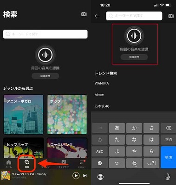
Task: Tap the た key on keyboard
Action: pos(117,140)
